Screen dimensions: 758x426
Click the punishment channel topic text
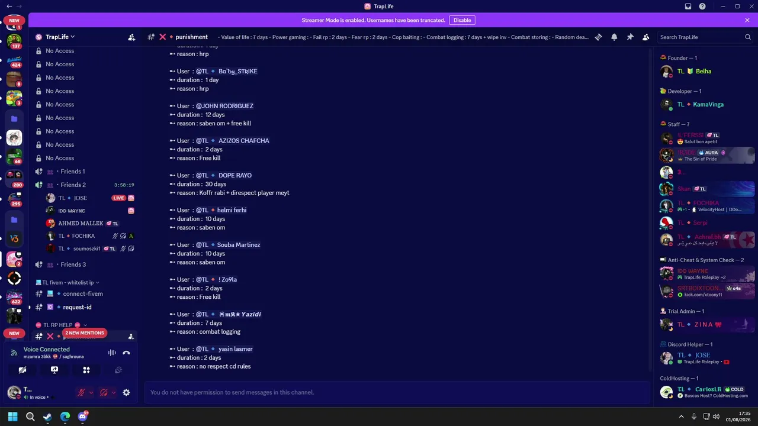point(403,37)
